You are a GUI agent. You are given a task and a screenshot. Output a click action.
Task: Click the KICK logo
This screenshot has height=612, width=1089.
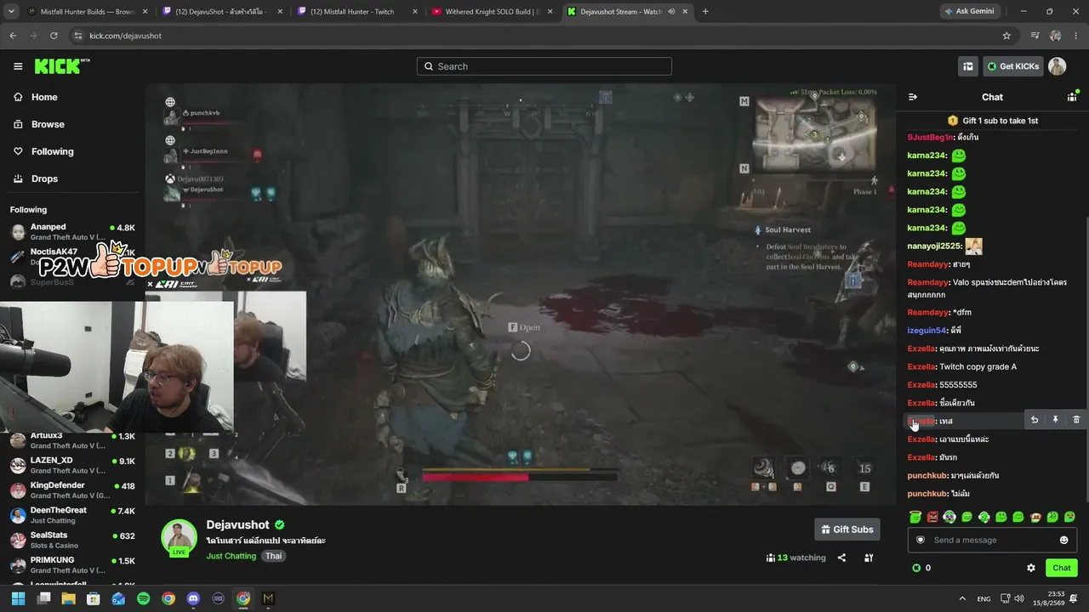point(62,66)
